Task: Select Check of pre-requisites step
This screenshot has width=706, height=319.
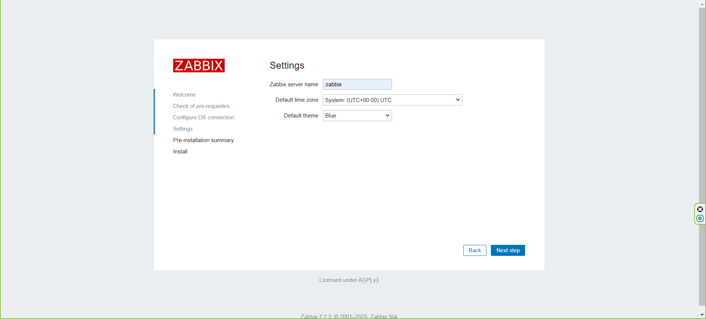Action: coord(201,106)
